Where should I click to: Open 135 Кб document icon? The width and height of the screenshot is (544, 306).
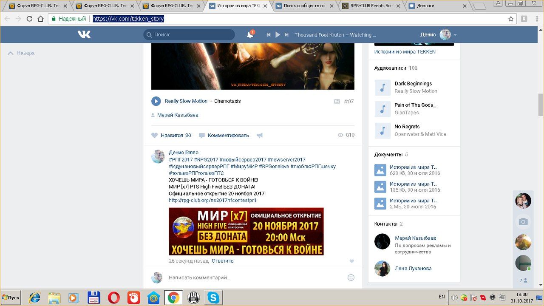tap(380, 187)
